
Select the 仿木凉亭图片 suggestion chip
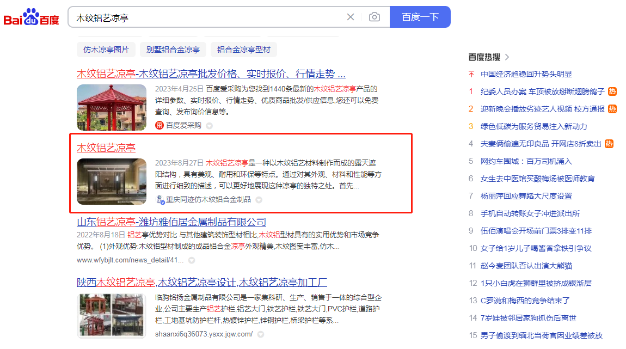pos(106,50)
